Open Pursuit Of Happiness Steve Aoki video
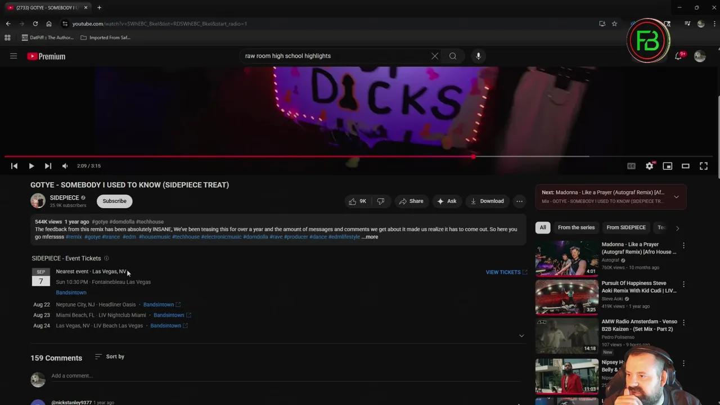The width and height of the screenshot is (720, 405). pyautogui.click(x=566, y=297)
